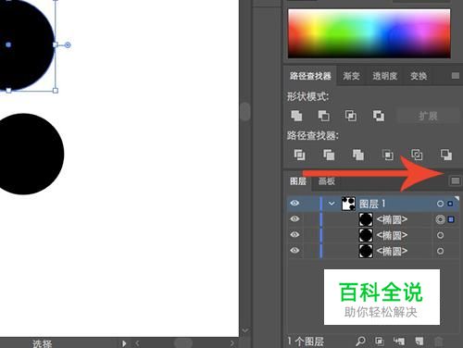
Task: Click the horizontal scrollbar thumb
Action: pyautogui.click(x=182, y=343)
